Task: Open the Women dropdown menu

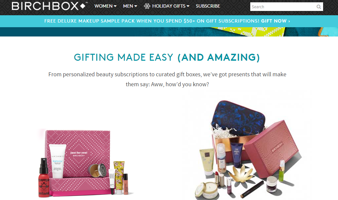Action: [x=105, y=6]
